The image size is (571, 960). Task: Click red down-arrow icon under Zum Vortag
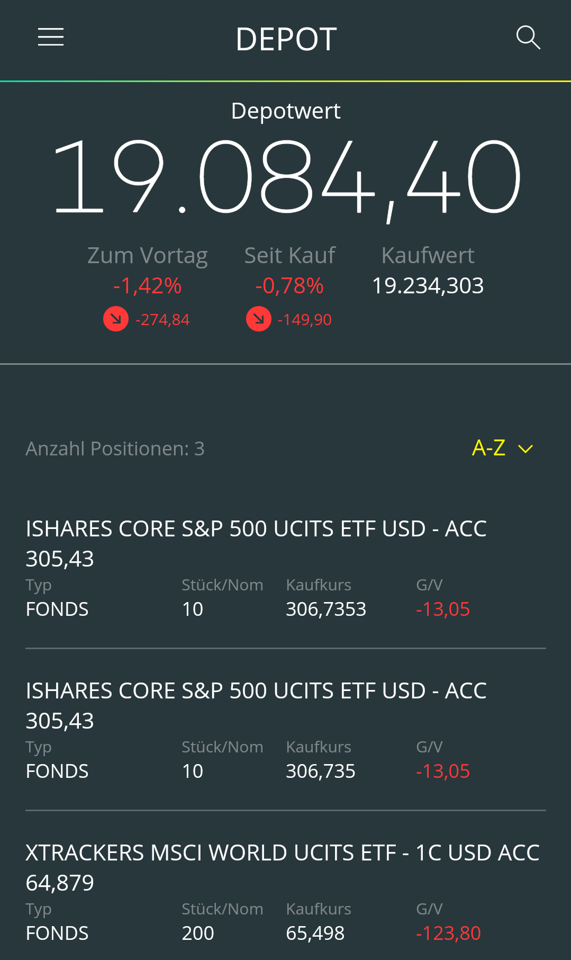point(116,319)
